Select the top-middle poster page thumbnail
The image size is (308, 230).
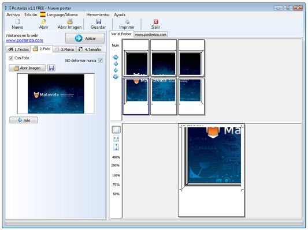[164, 58]
